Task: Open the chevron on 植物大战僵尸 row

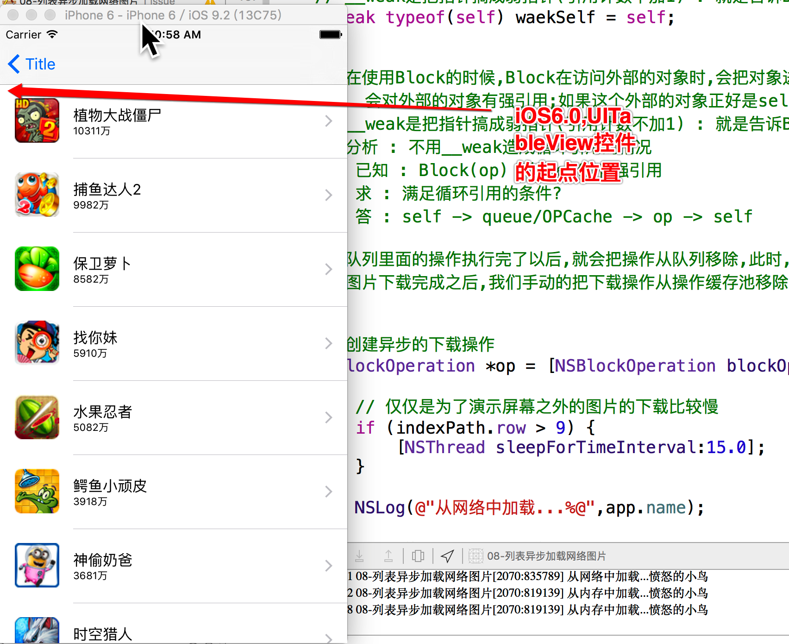Action: [x=329, y=121]
